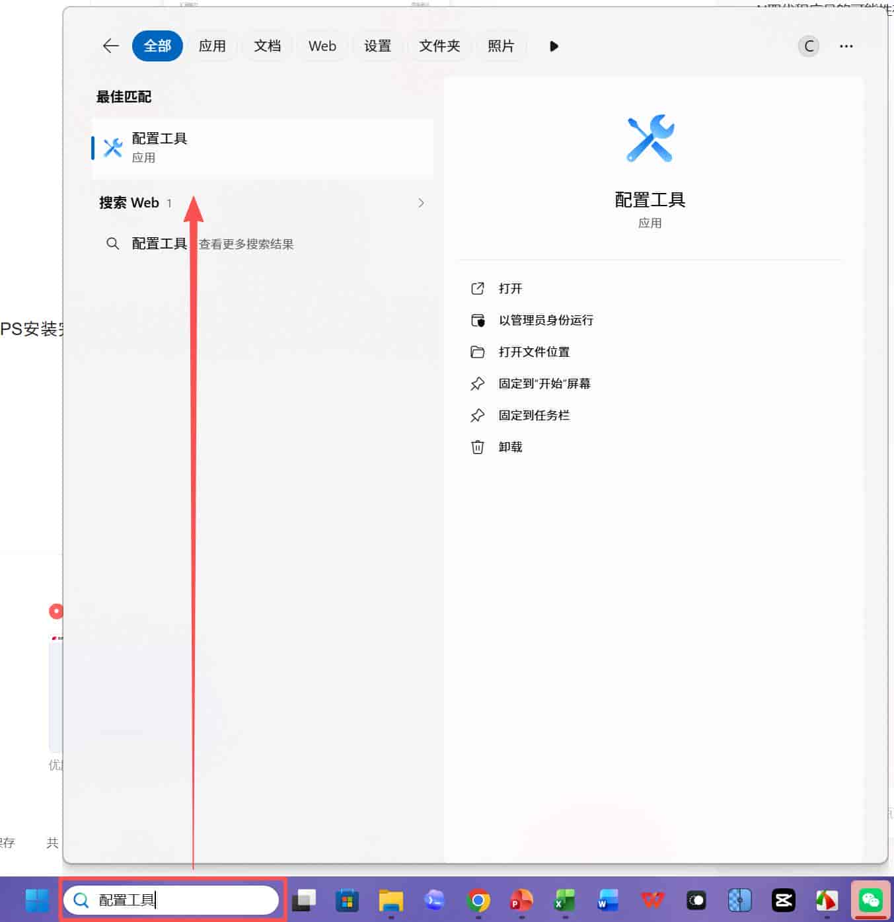Open Excel from the taskbar
Screen dimensions: 894x922
(x=565, y=900)
